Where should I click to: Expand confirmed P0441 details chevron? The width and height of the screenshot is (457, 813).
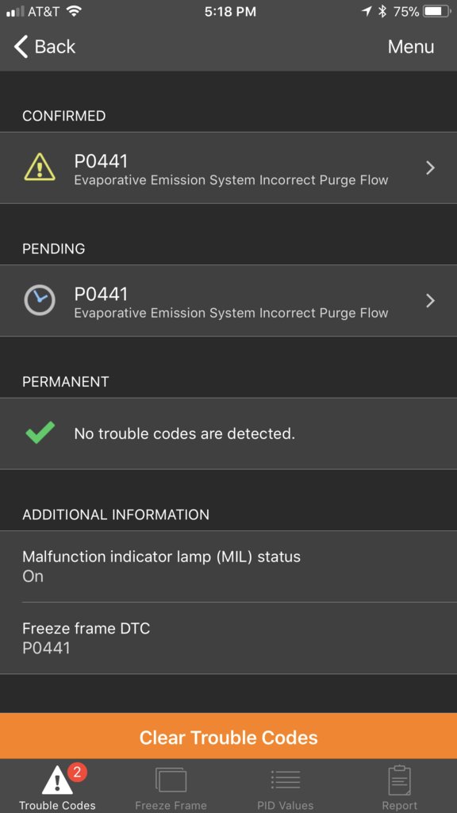430,168
